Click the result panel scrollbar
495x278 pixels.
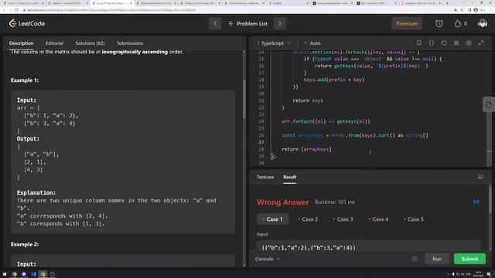click(490, 199)
